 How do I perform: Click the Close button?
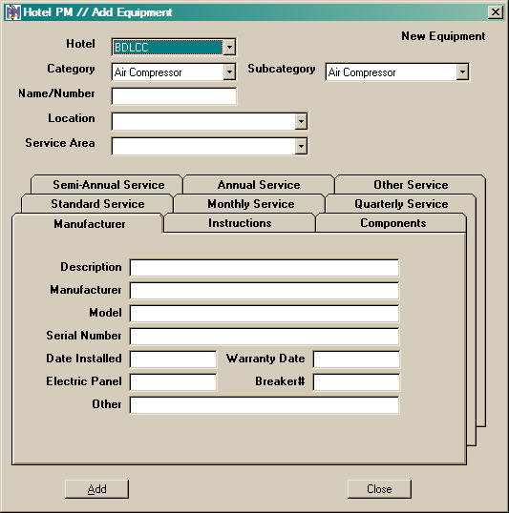(379, 489)
